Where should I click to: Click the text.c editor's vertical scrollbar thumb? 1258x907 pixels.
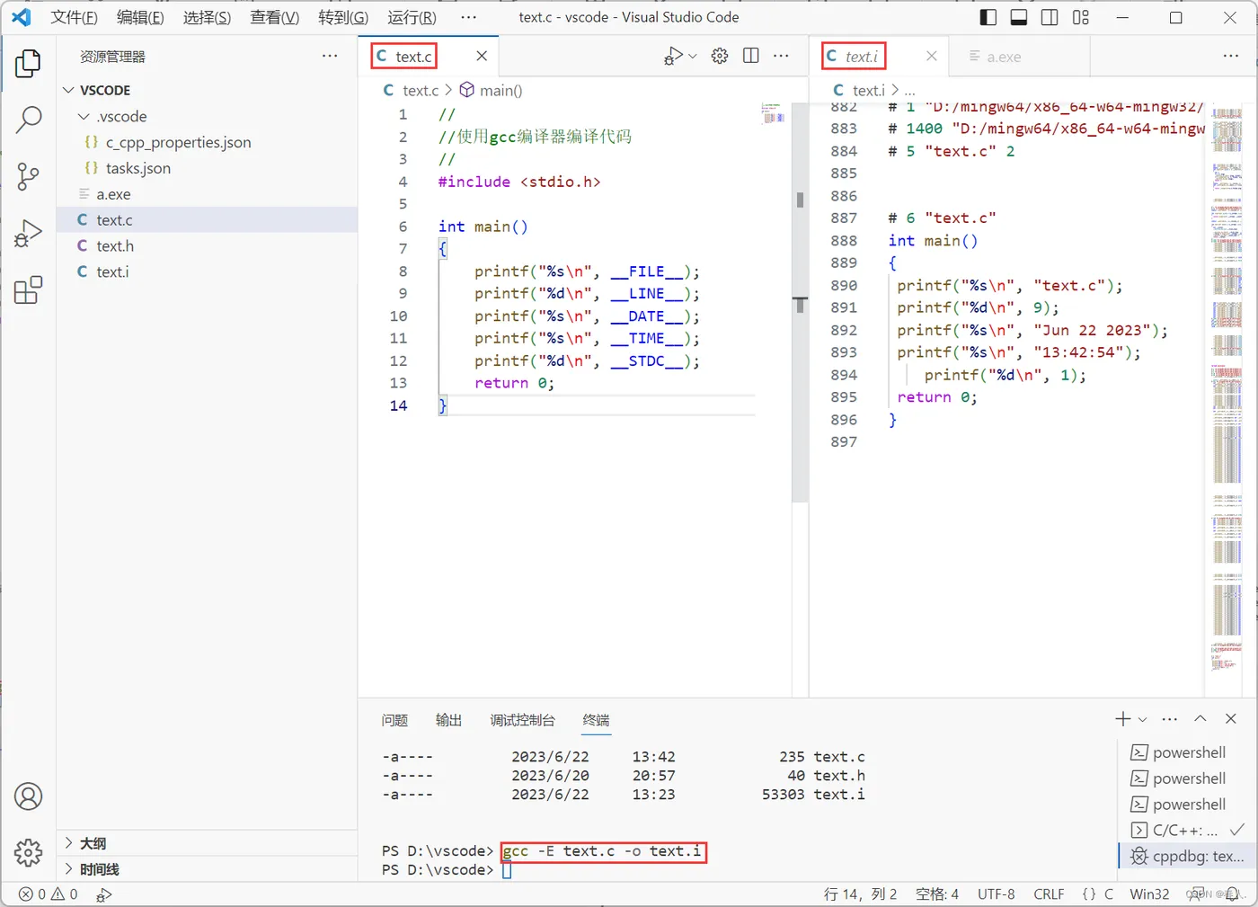tap(800, 302)
